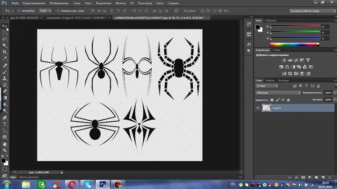Add Black & White adjustment
The image size is (337, 189).
[293, 67]
